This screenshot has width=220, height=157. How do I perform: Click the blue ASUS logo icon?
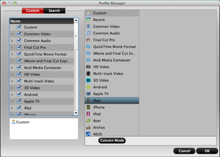[88, 134]
